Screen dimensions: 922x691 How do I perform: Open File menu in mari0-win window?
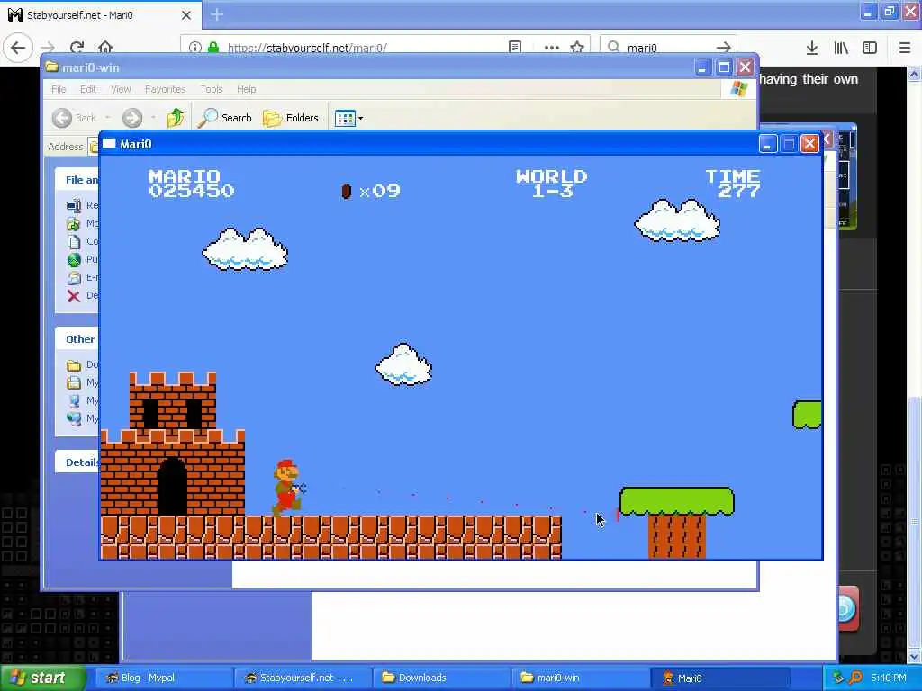coord(59,89)
